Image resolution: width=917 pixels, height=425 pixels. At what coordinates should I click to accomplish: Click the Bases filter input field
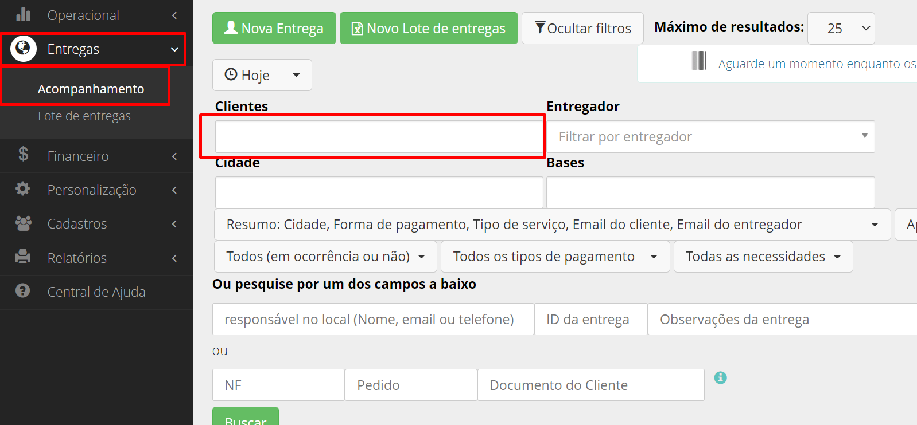[x=710, y=192]
